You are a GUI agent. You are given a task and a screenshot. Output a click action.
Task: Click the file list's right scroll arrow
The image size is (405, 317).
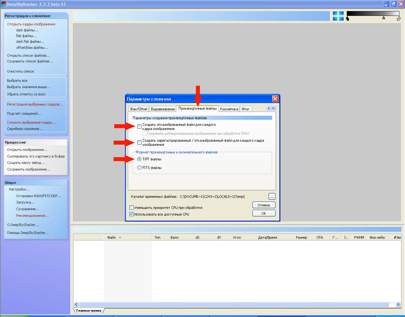click(x=398, y=305)
